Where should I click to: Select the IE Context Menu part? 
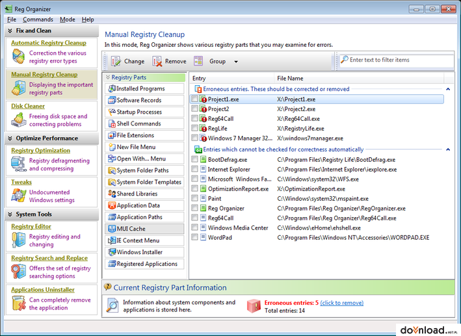pyautogui.click(x=144, y=240)
